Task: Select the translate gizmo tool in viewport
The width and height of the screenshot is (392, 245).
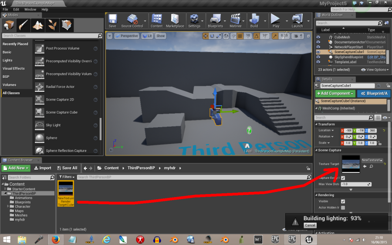Action: 206,36
